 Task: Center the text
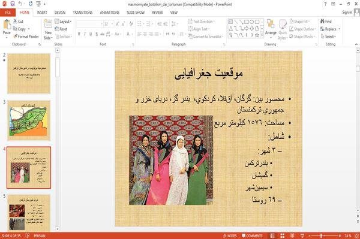point(145,34)
